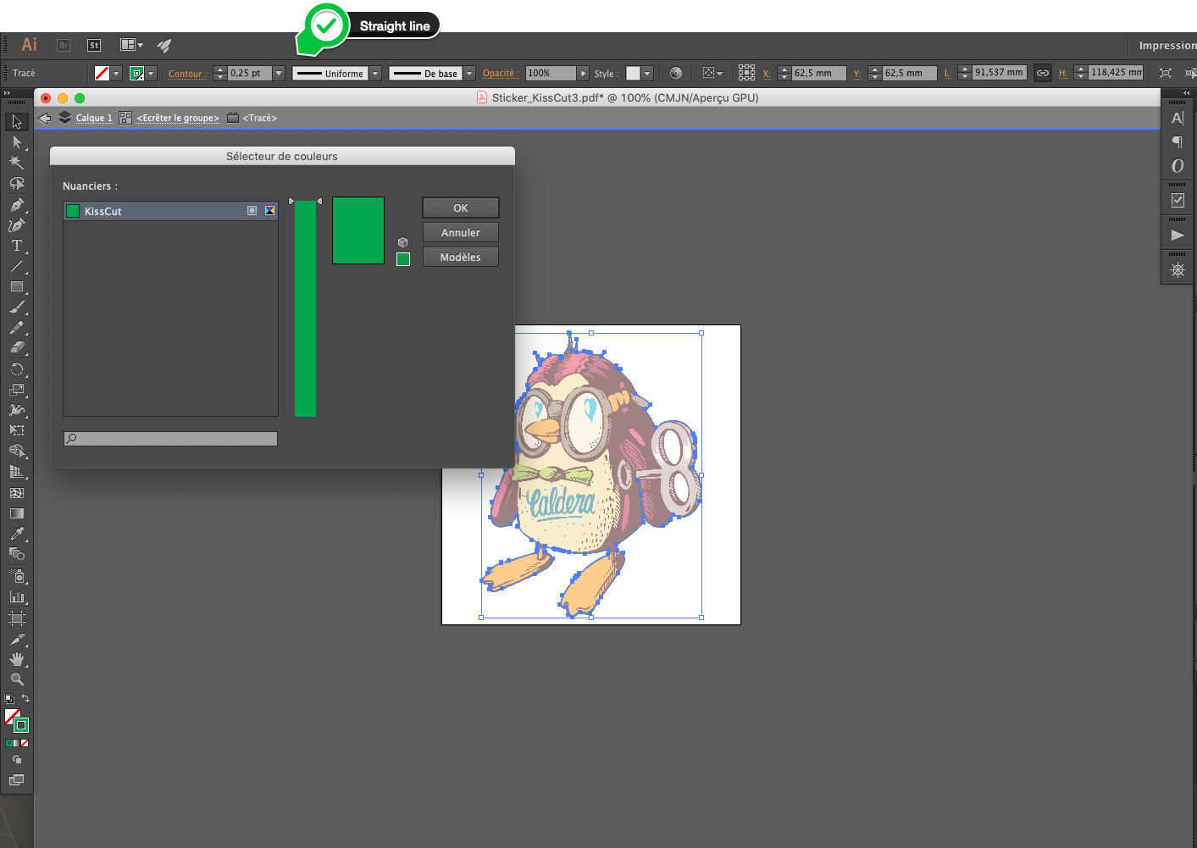The image size is (1197, 848).
Task: Open Adobe Stock via the St icon
Action: [x=94, y=46]
